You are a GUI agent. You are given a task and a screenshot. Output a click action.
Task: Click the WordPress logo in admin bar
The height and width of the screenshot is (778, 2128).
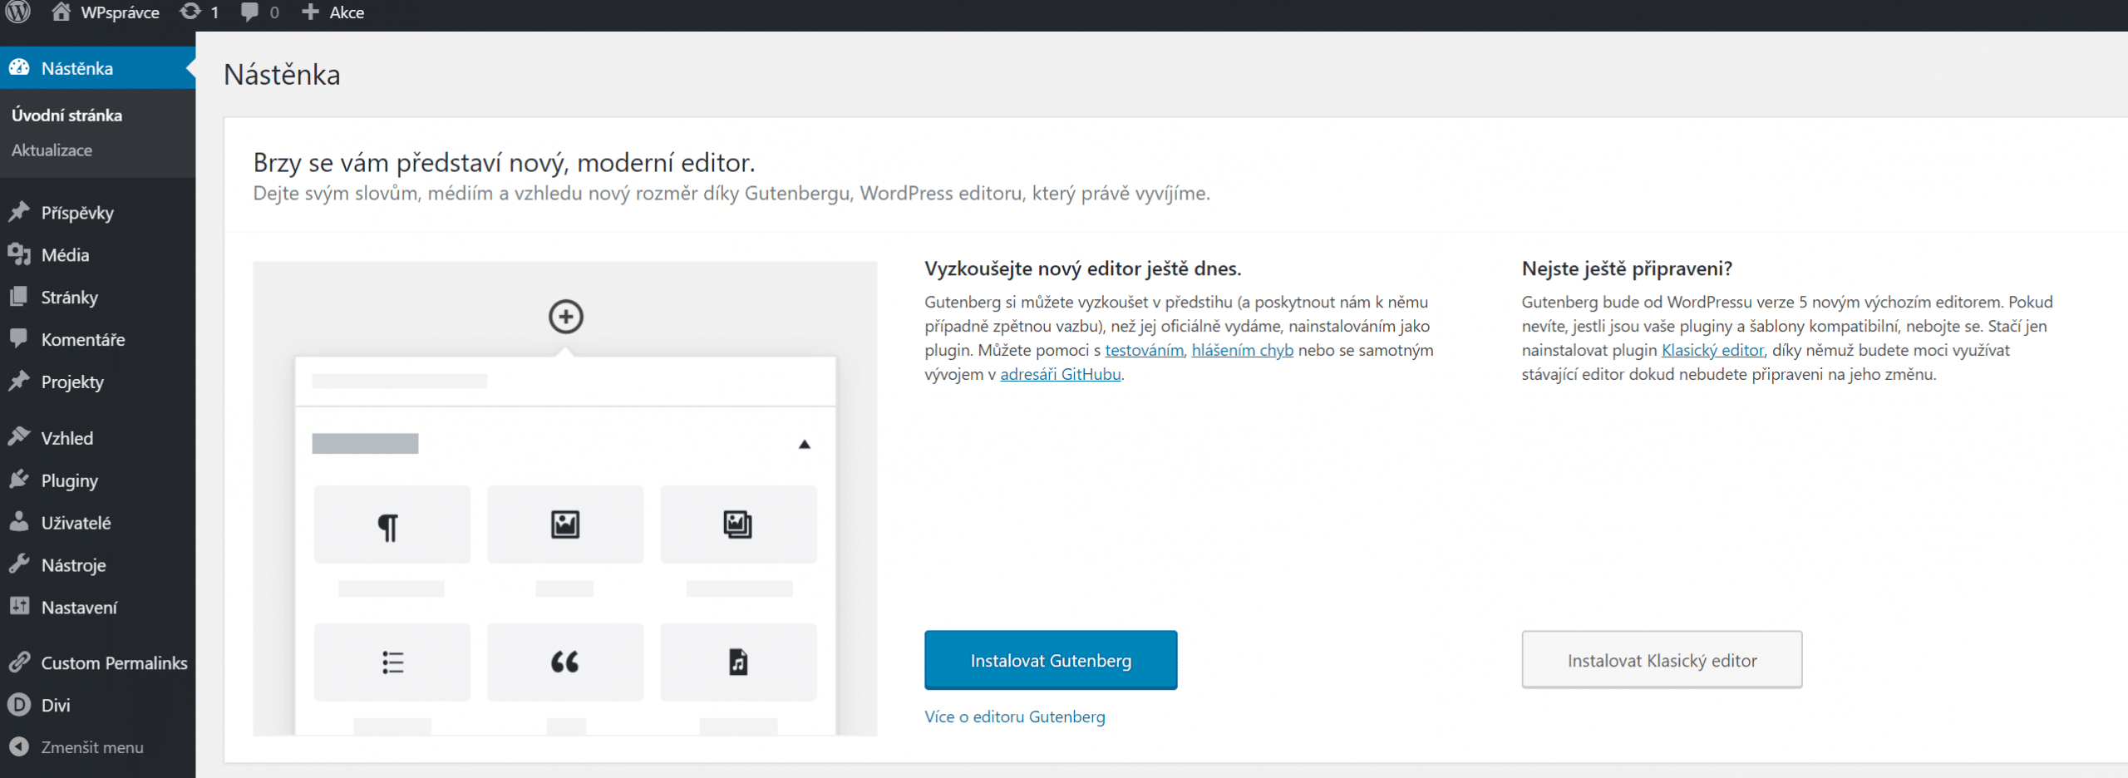pos(18,12)
